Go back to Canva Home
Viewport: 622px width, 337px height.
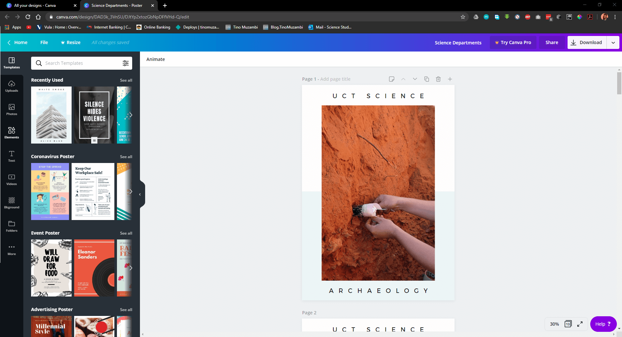point(17,42)
